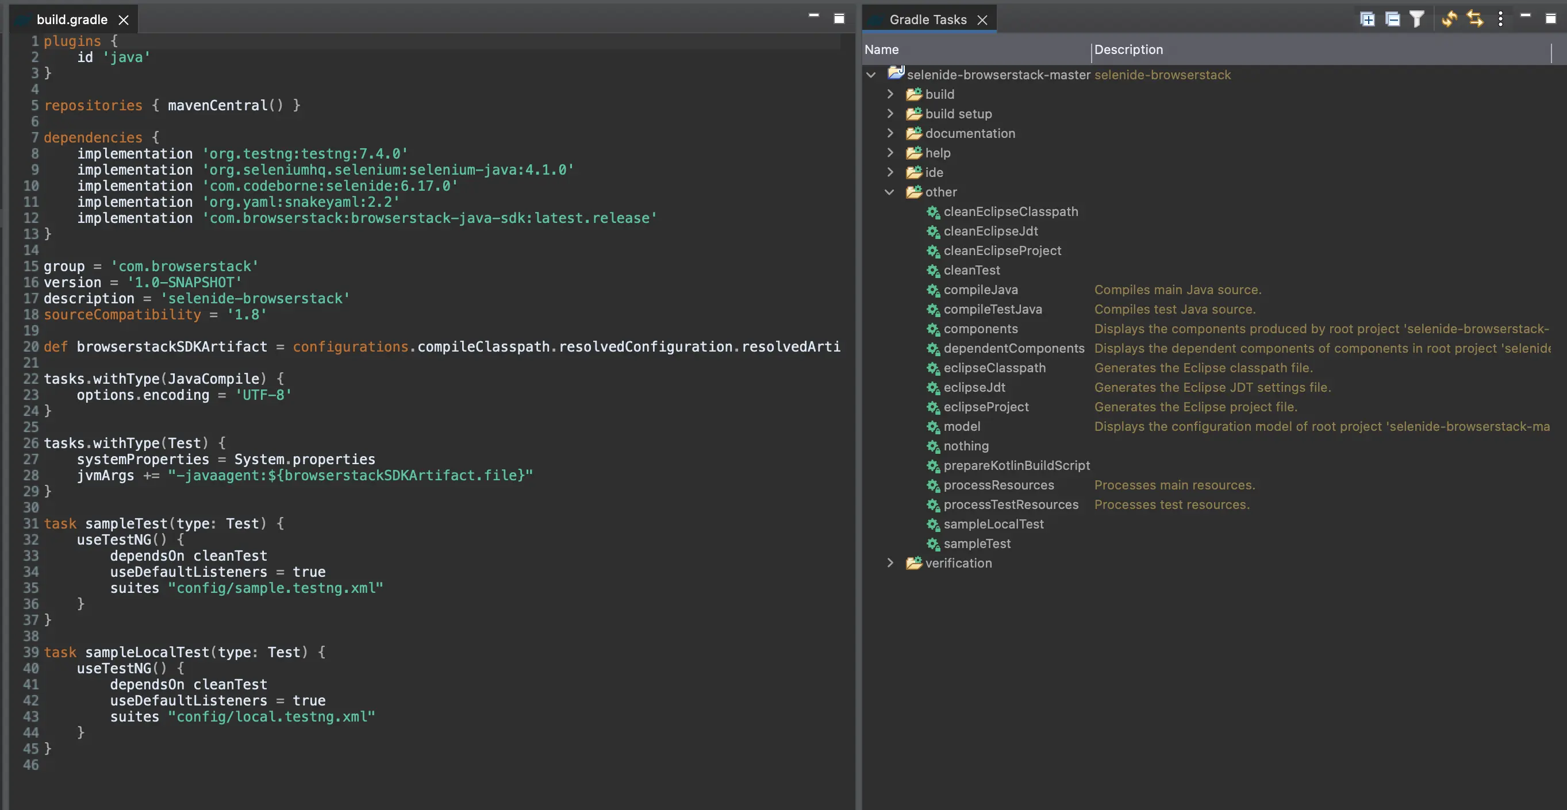This screenshot has height=810, width=1567.
Task: Expand the 'build setup' task group
Action: (889, 114)
